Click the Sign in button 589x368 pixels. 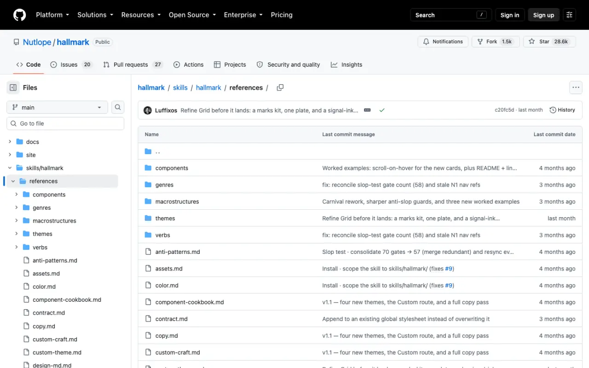coord(510,15)
